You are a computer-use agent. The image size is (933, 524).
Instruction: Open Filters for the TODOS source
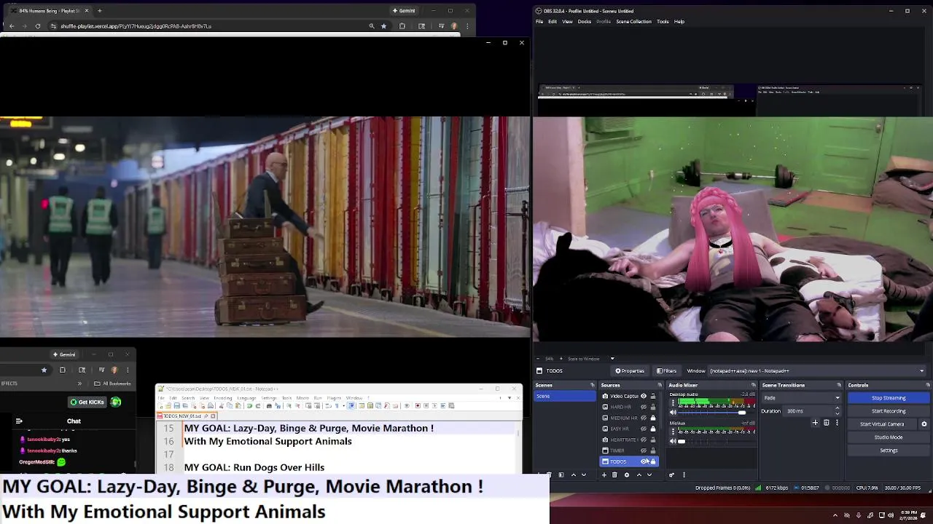coord(666,371)
